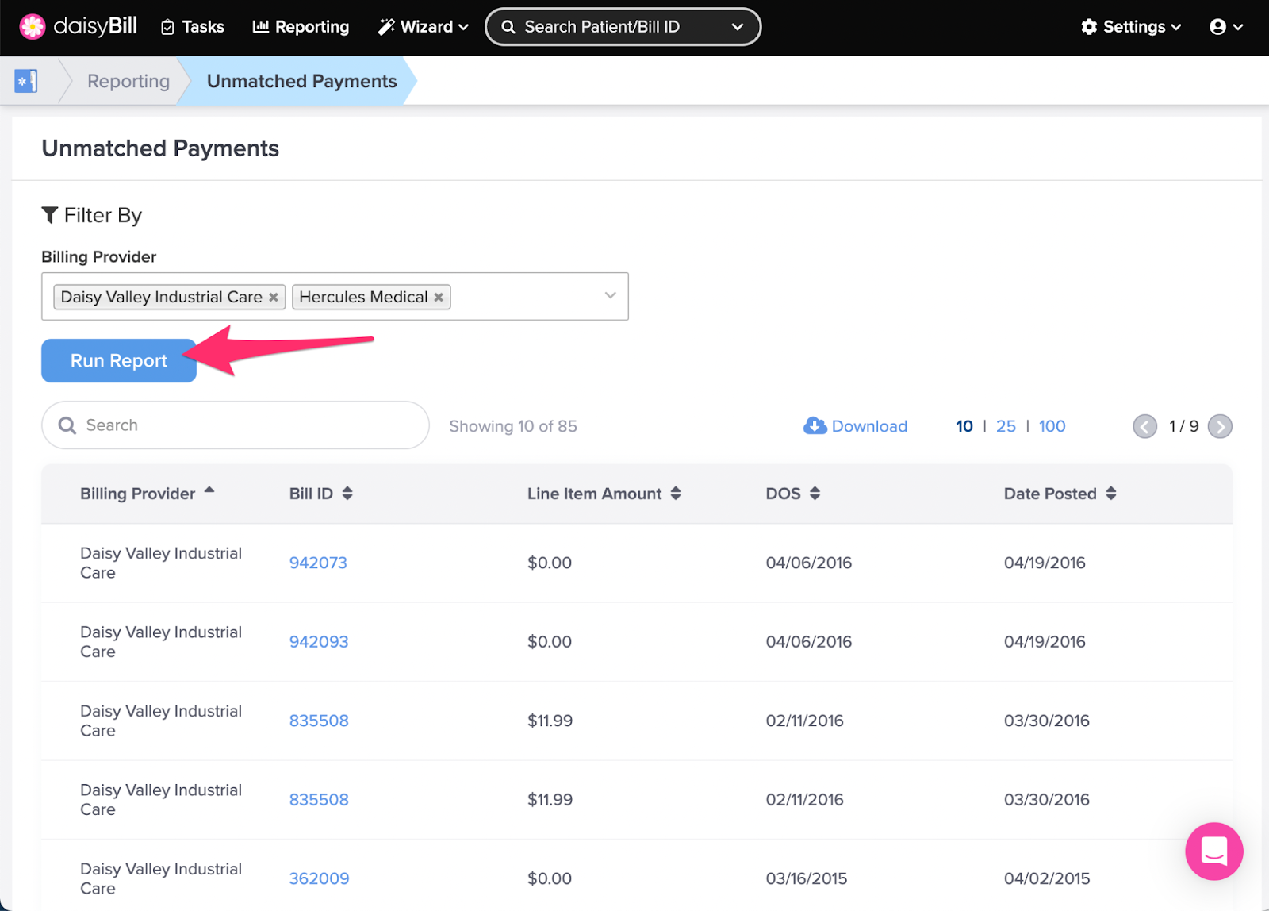The image size is (1269, 911).
Task: Open bill 362009
Action: (x=319, y=878)
